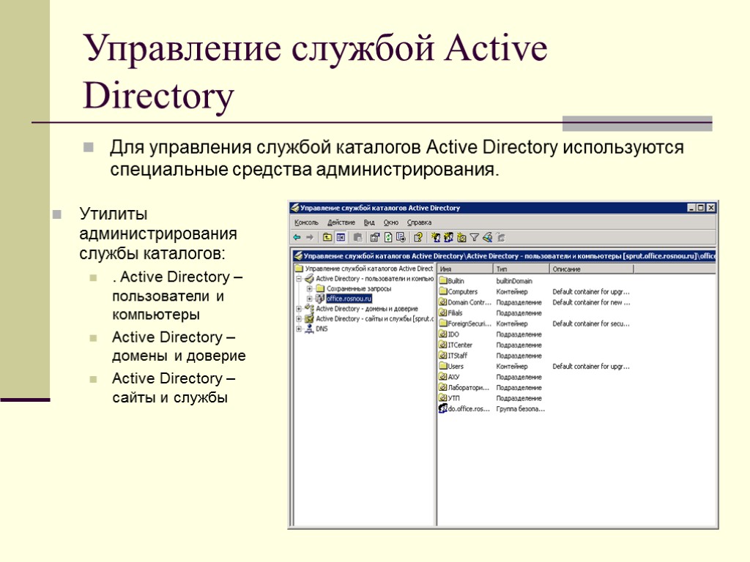The height and width of the screenshot is (562, 750).
Task: Click the grayed-out add to group icon
Action: 500,237
